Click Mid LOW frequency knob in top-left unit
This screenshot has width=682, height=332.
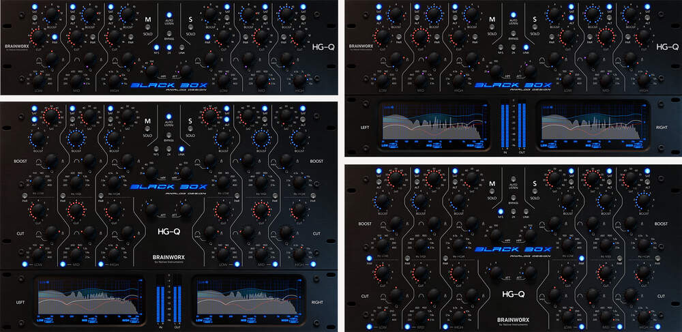click(x=39, y=81)
